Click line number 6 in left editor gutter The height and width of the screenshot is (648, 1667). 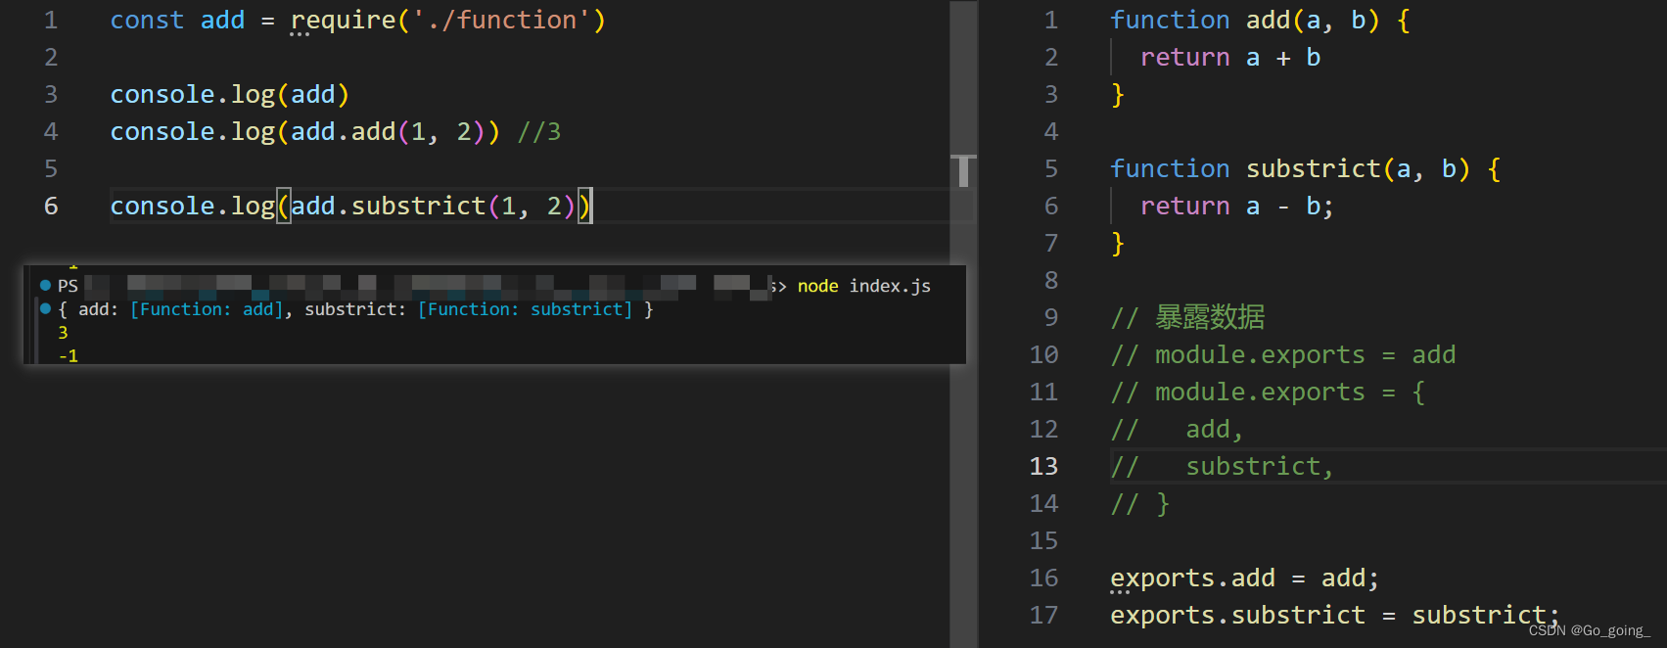pos(51,207)
